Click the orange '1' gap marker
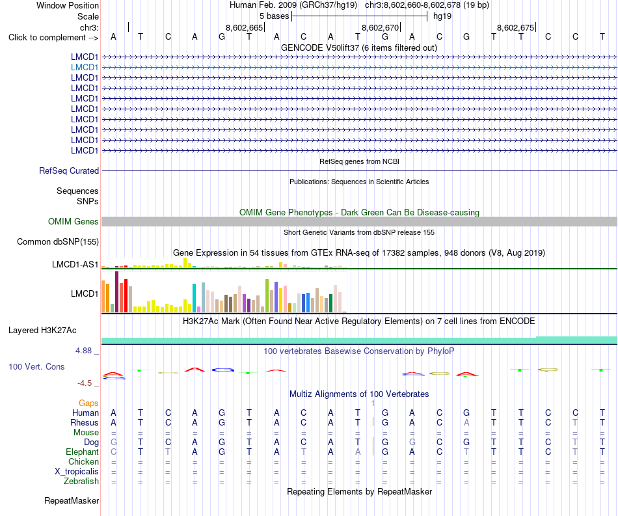The image size is (618, 516). click(373, 403)
